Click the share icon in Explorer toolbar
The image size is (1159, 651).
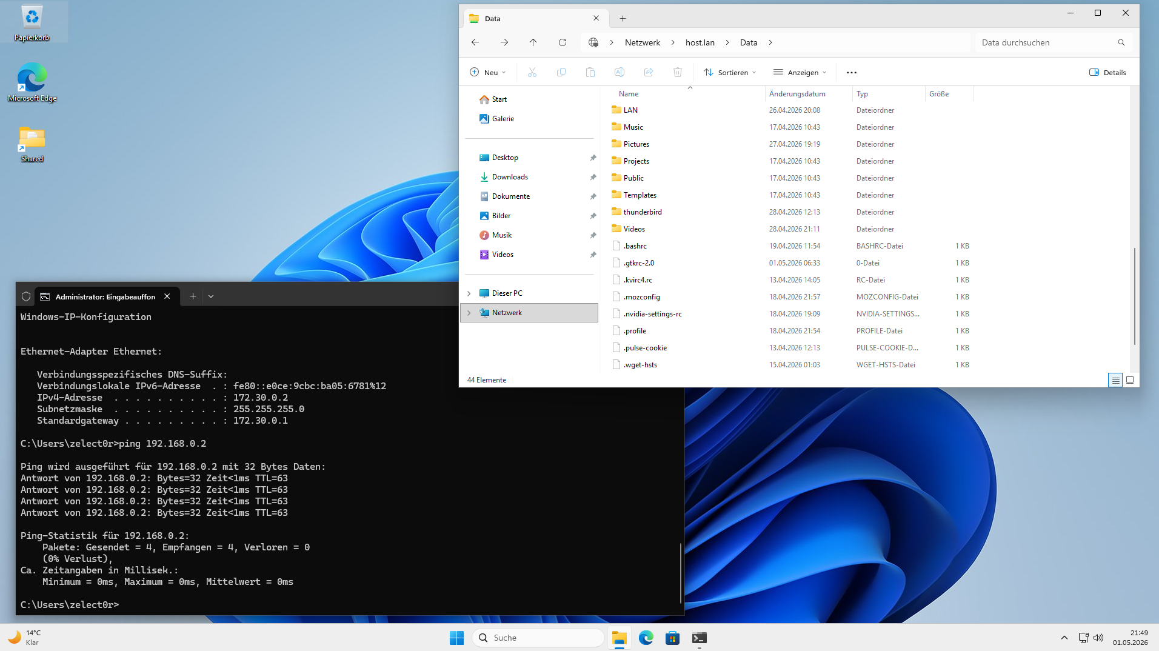pos(649,73)
